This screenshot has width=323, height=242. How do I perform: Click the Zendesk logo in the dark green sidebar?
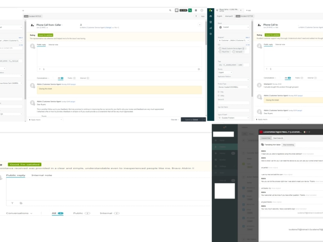point(211,10)
